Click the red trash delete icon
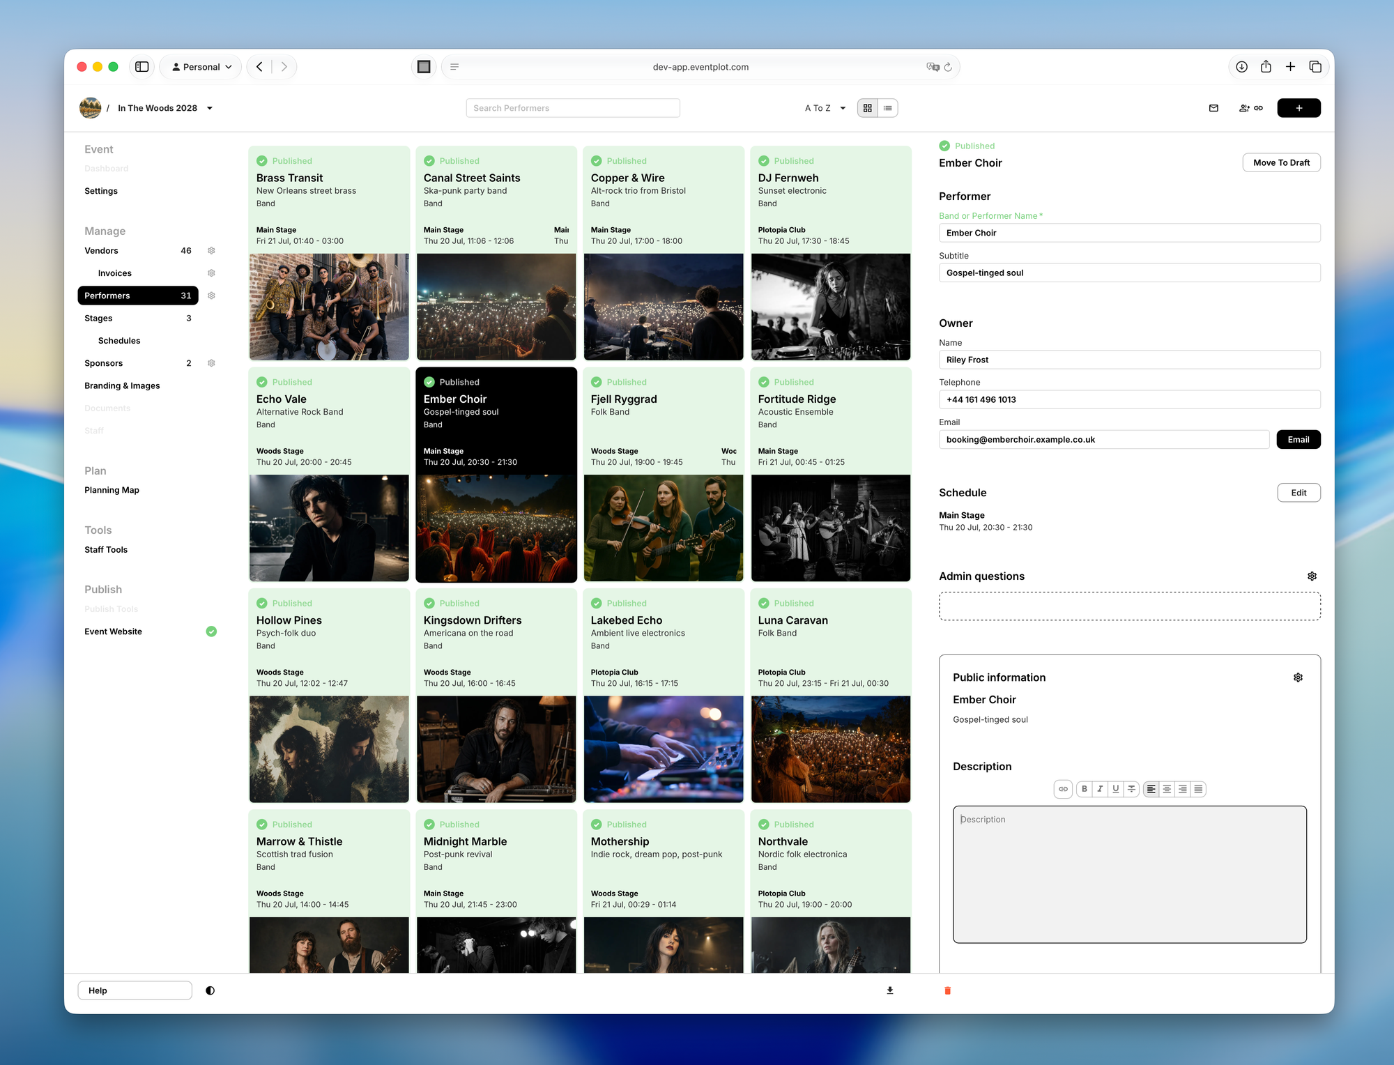The height and width of the screenshot is (1065, 1394). click(947, 990)
